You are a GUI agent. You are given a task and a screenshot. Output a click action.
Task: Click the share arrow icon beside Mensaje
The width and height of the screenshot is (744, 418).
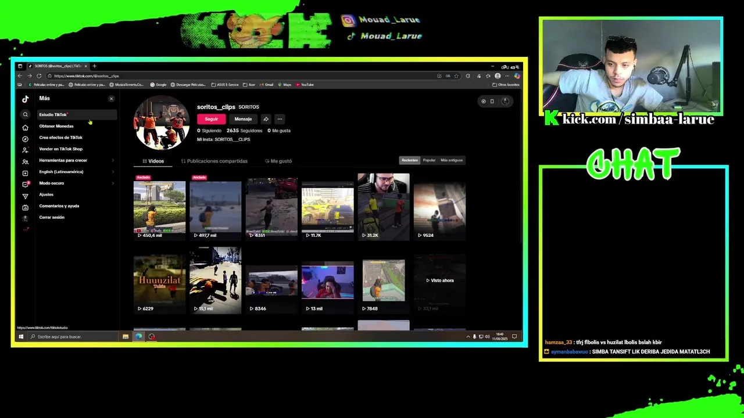[266, 119]
